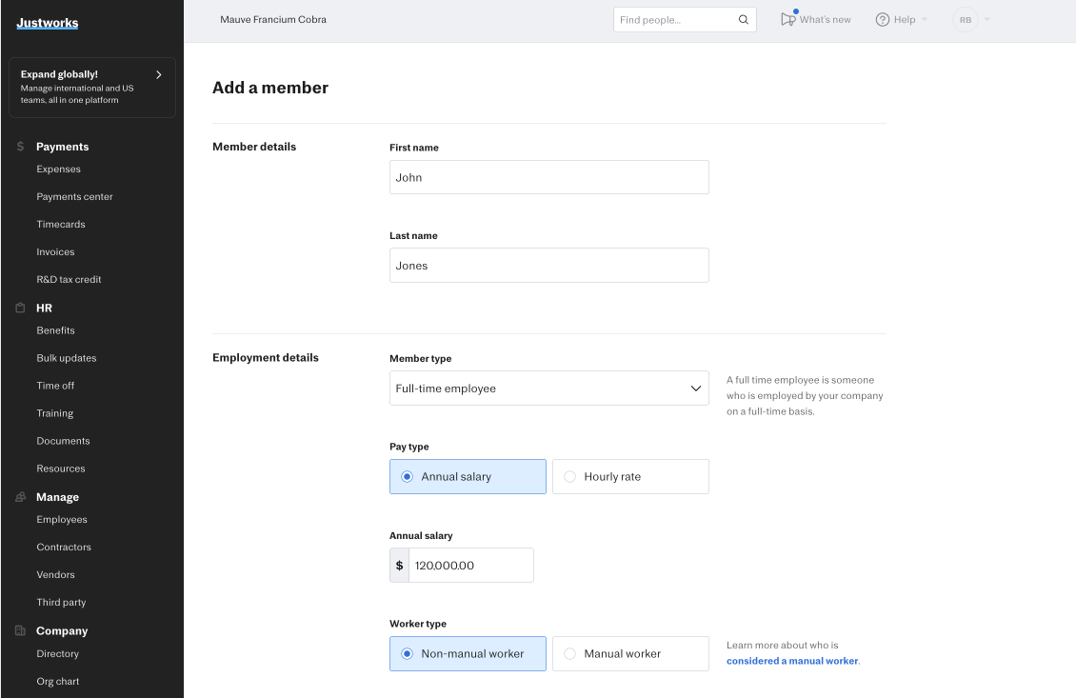Click the Manage people icon
1076x698 pixels.
[x=21, y=497]
